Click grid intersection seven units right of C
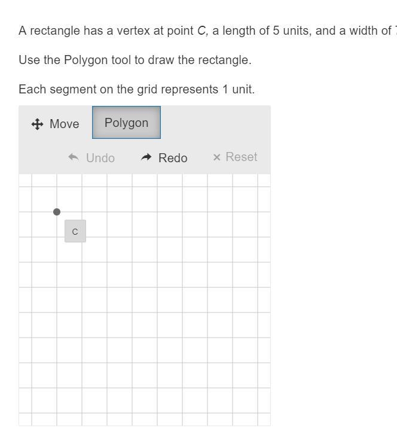Screen dimensions: 397x437 tap(233, 212)
